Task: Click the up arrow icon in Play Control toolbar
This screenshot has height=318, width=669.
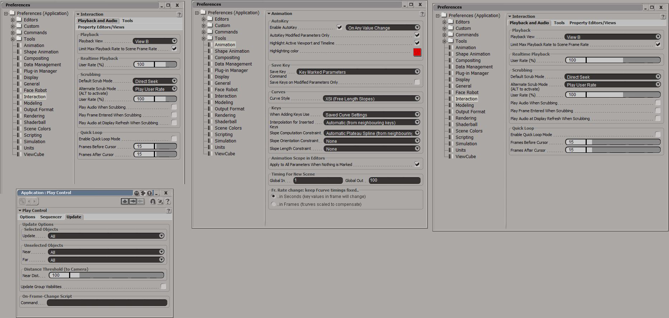Action: tap(125, 202)
